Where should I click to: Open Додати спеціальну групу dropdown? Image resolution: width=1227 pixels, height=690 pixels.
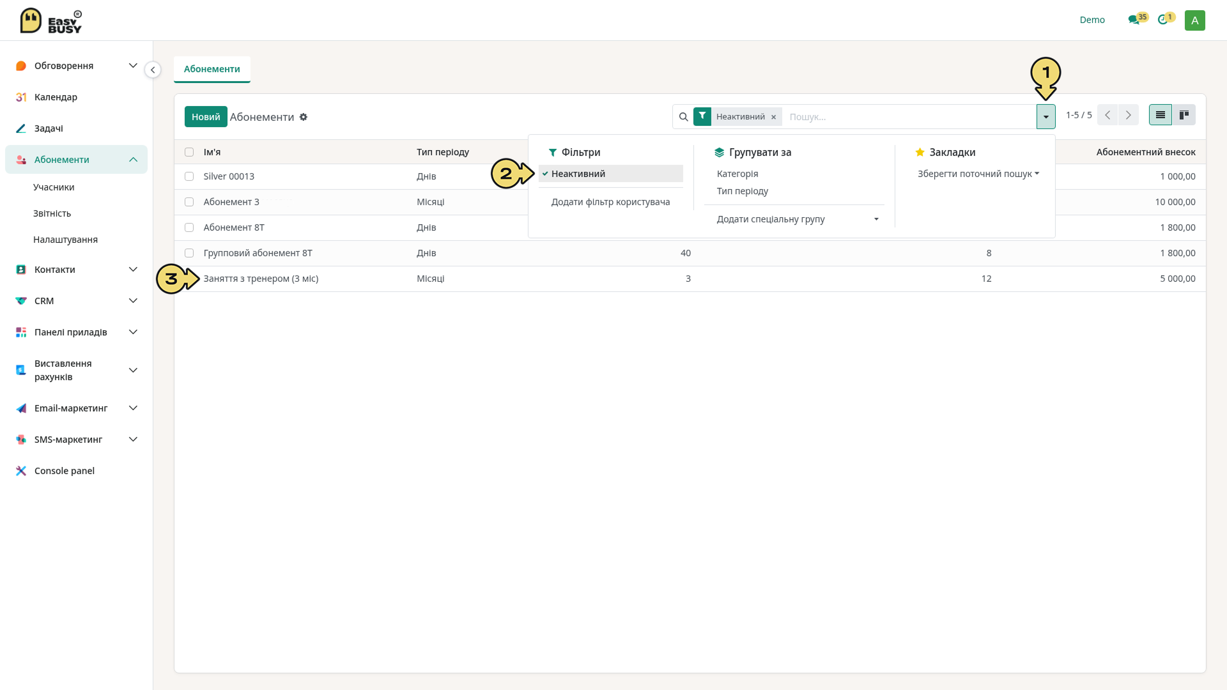click(798, 219)
